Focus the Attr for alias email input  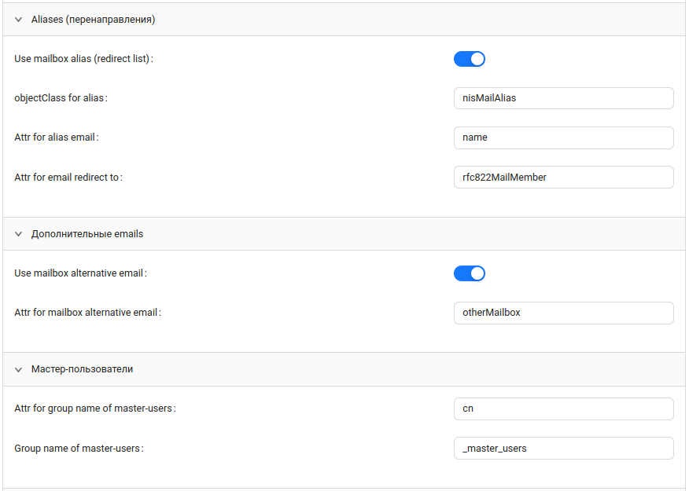(563, 137)
